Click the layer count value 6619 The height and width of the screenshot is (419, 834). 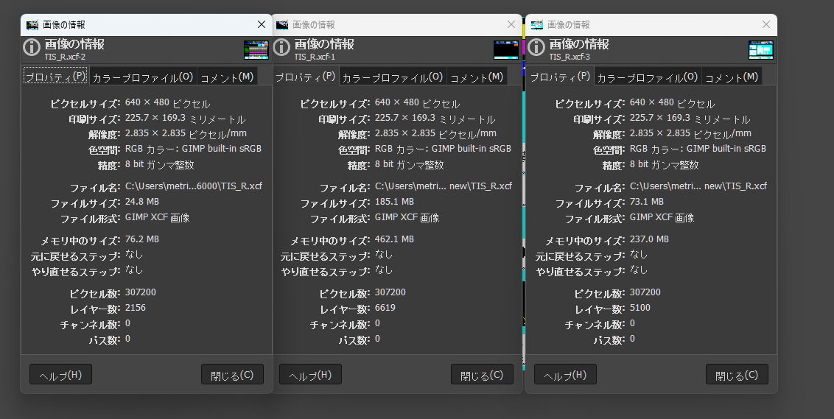pos(385,308)
